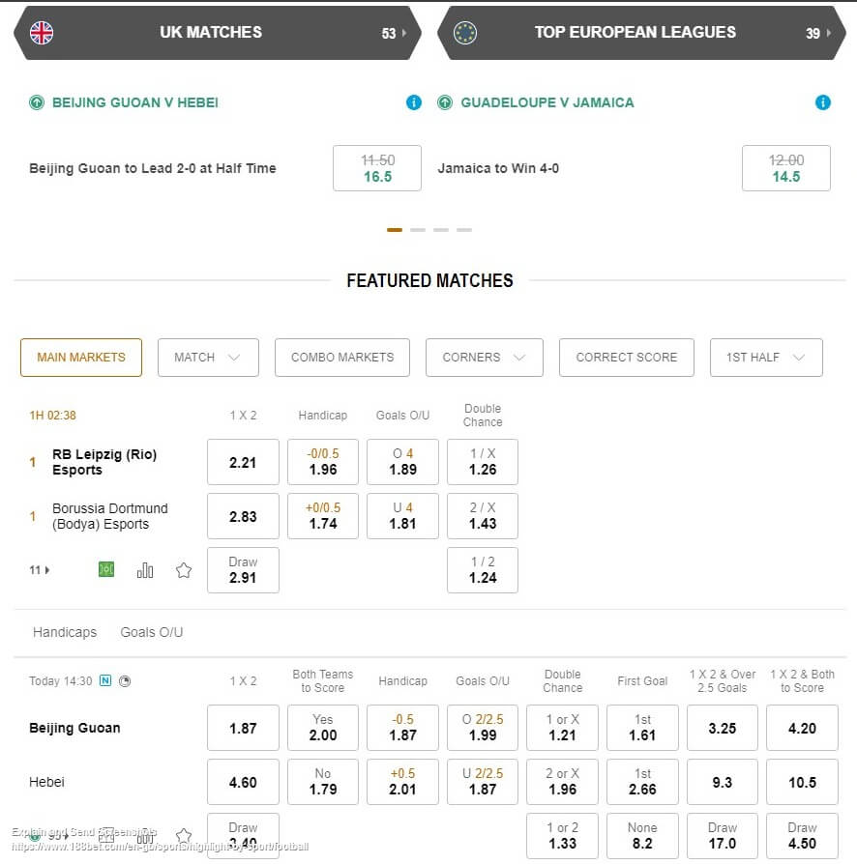Select handicap +0/0.5 at 1.74
This screenshot has width=857, height=864.
tap(323, 516)
